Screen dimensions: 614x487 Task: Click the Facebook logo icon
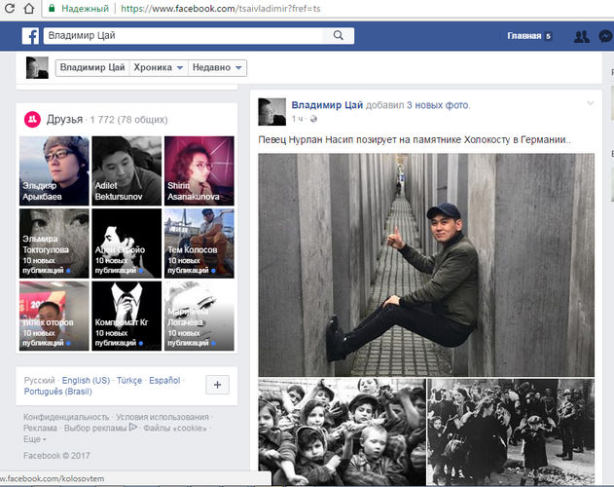coord(31,37)
